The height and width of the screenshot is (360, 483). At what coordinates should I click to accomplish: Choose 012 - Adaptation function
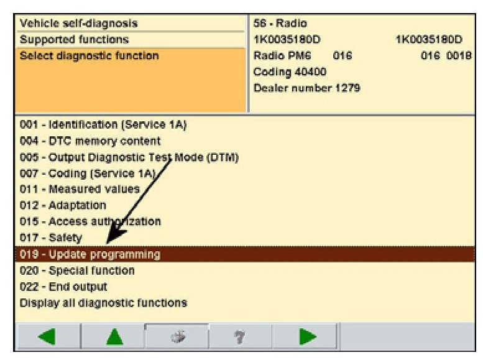pos(63,205)
